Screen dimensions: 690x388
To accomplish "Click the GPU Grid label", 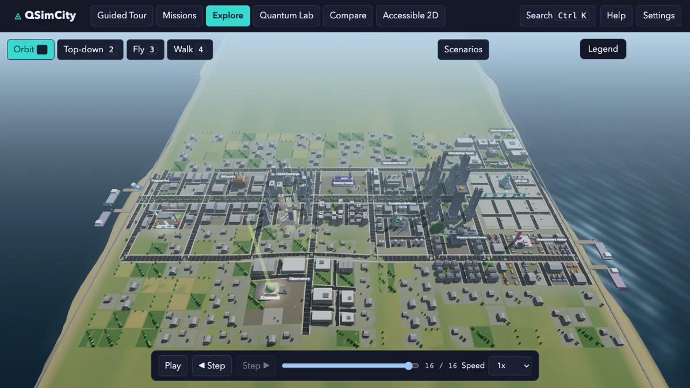I will [x=522, y=180].
